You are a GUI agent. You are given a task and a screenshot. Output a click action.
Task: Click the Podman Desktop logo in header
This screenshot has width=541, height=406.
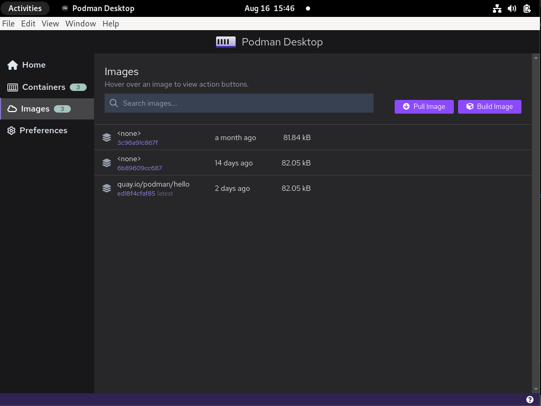point(226,42)
